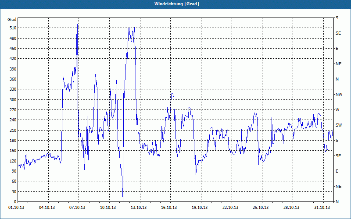Click y-axis value 330
The height and width of the screenshot is (219, 351).
(13, 89)
